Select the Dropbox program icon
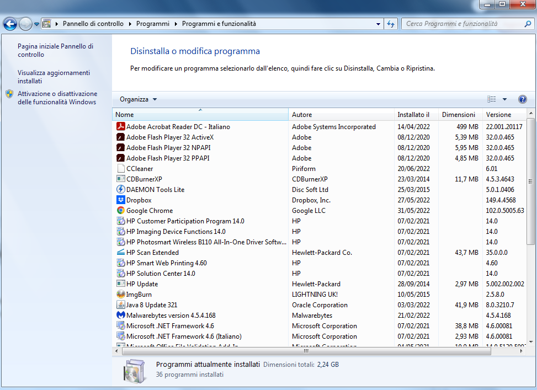 [121, 200]
